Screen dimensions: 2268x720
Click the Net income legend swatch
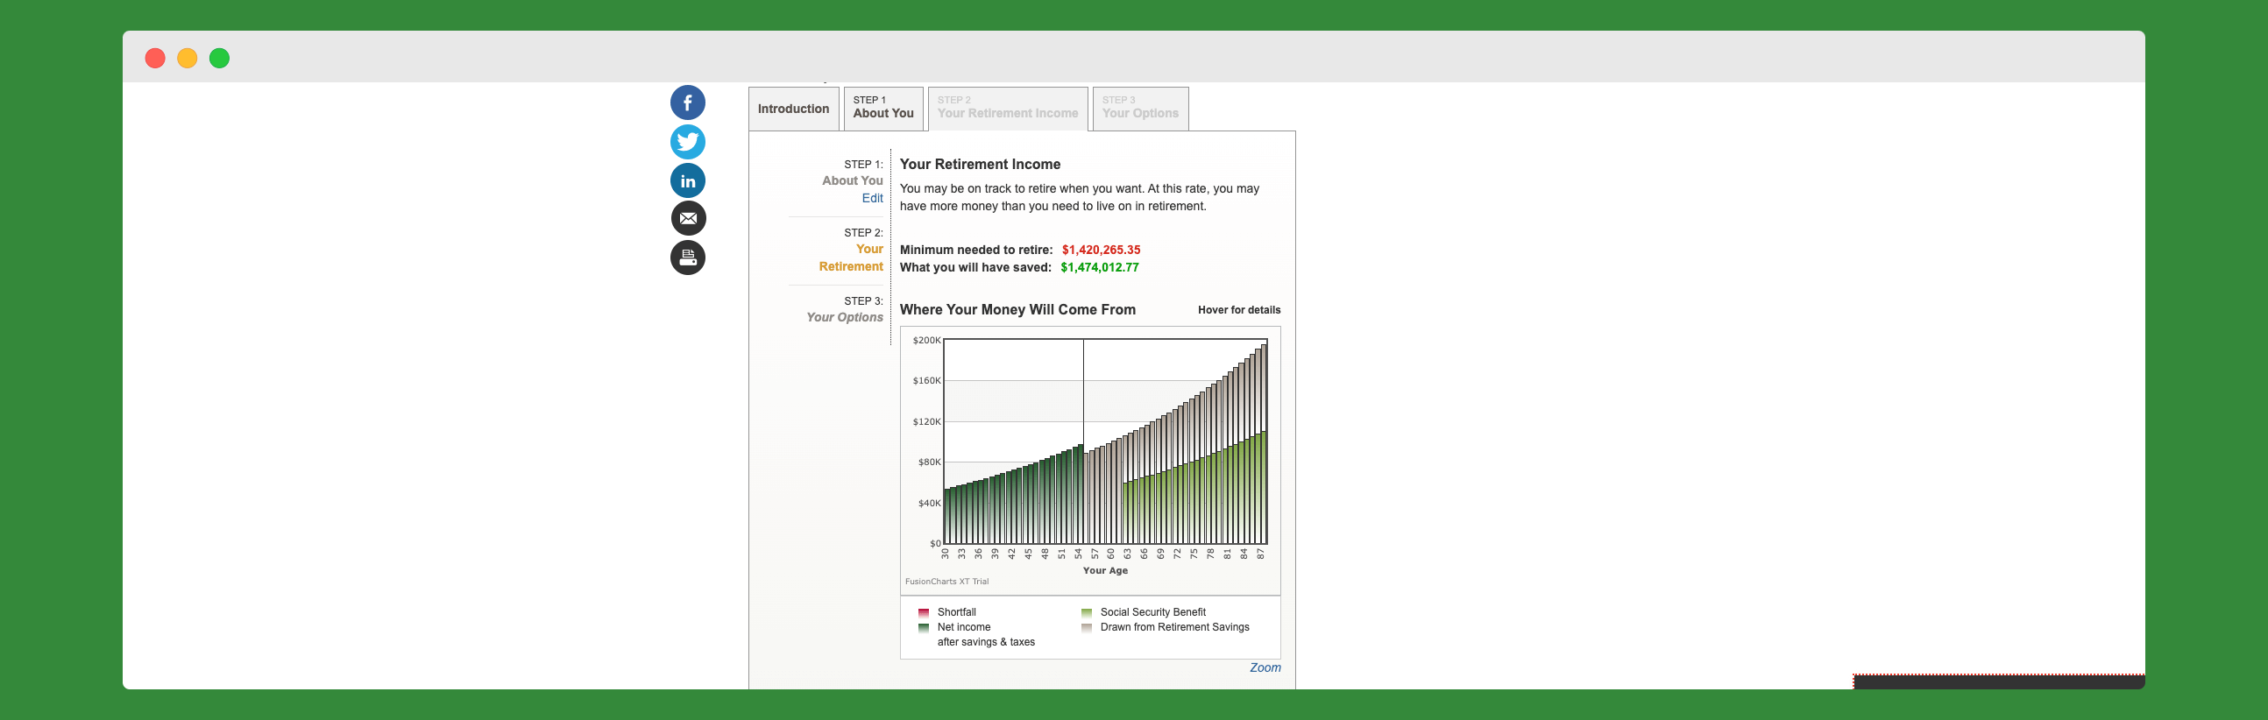(923, 627)
